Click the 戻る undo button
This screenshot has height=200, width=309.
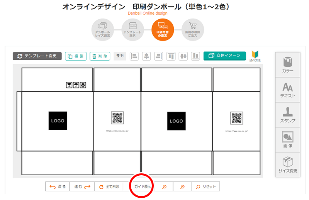coord(58,186)
